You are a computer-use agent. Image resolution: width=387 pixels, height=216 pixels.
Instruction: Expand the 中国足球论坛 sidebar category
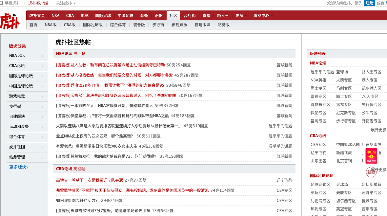coord(27,86)
